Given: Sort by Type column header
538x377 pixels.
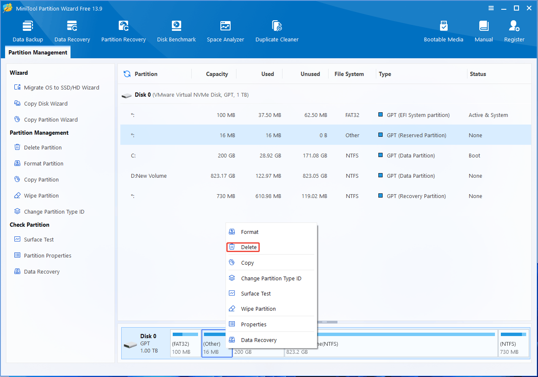Looking at the screenshot, I should 385,74.
